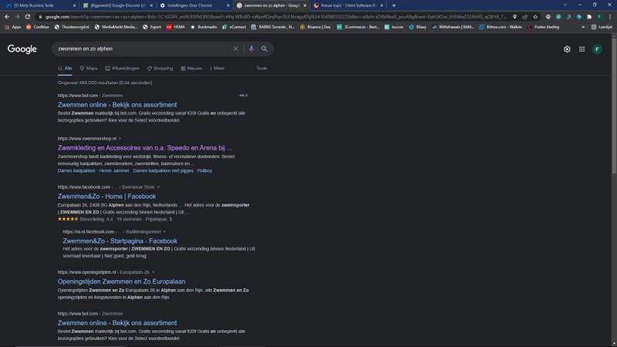Open the Coolblue bookmark
Image resolution: width=617 pixels, height=347 pixels.
37,27
